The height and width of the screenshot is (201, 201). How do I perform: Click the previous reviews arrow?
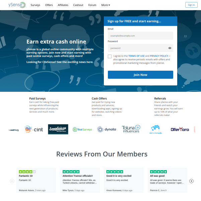pyautogui.click(x=12, y=181)
